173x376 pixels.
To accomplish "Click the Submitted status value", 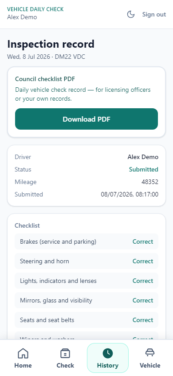I will [x=144, y=170].
